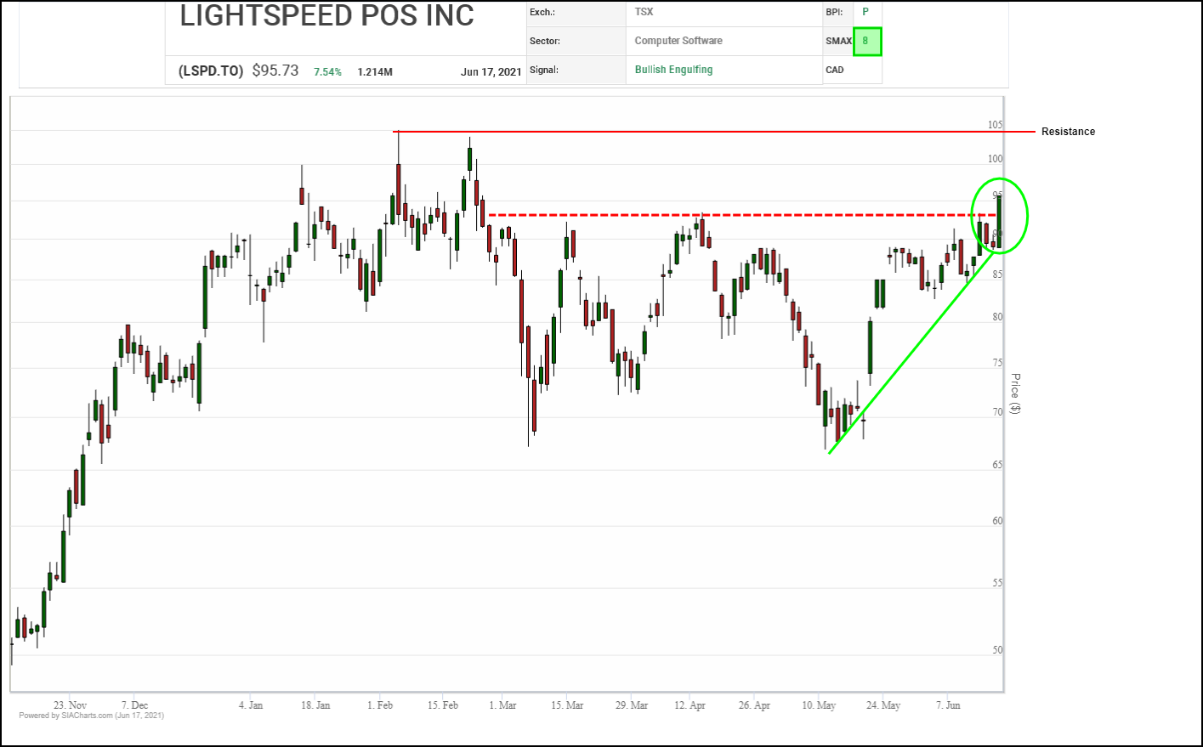This screenshot has height=747, width=1203.
Task: Click the 70 price axis label
Action: pyautogui.click(x=997, y=412)
